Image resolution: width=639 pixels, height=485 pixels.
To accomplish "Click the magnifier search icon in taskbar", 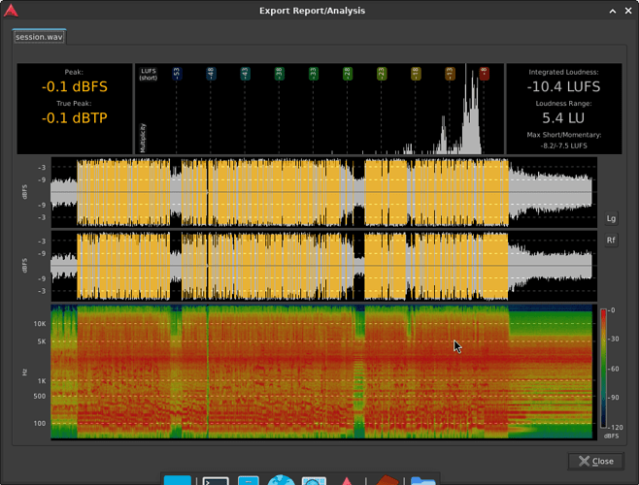I will click(314, 480).
